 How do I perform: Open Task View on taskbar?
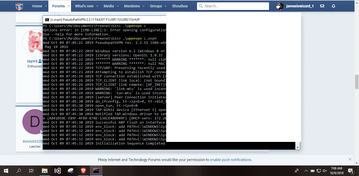click(x=31, y=171)
